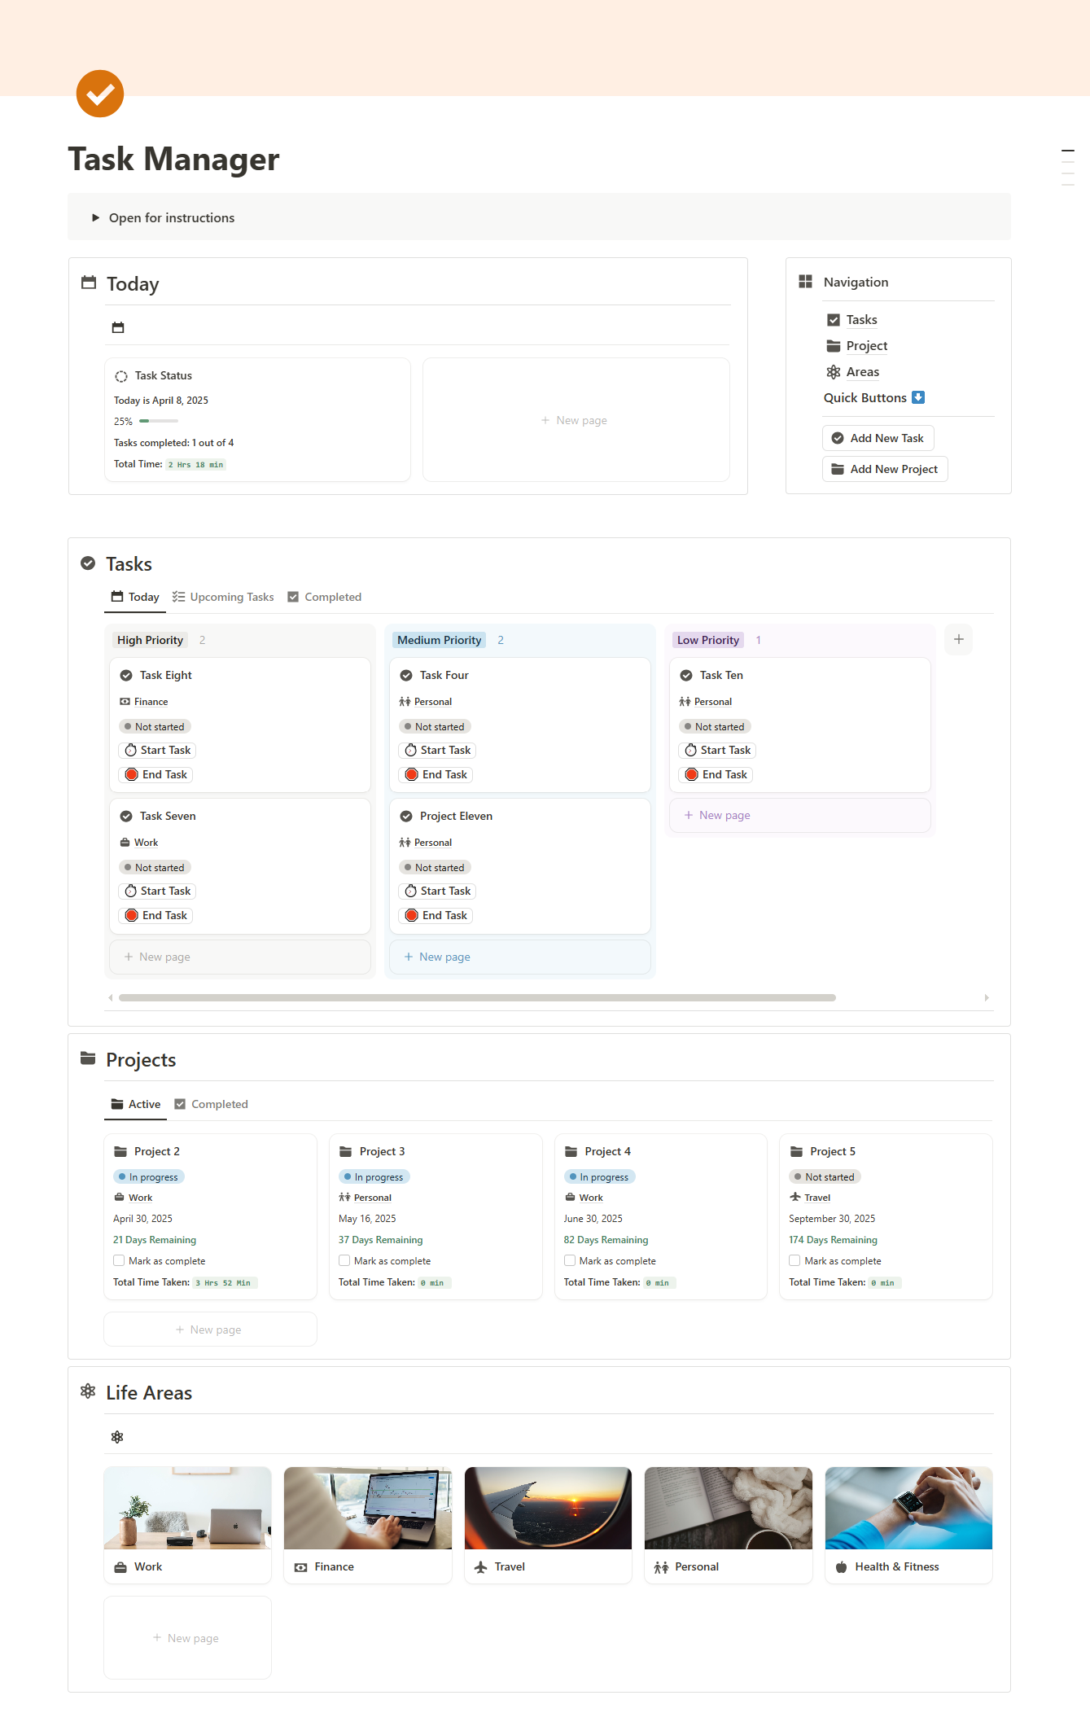Switch to the Completed tab in Tasks
The image size is (1090, 1726).
pyautogui.click(x=325, y=597)
